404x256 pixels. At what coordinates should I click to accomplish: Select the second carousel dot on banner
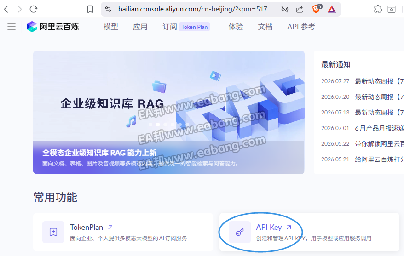coord(158,125)
